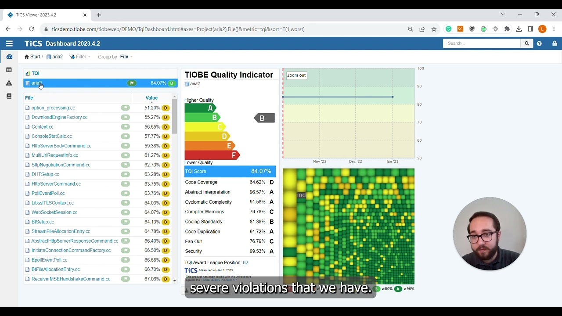Select the Code Coverage metric row
562x316 pixels.
coord(230,182)
